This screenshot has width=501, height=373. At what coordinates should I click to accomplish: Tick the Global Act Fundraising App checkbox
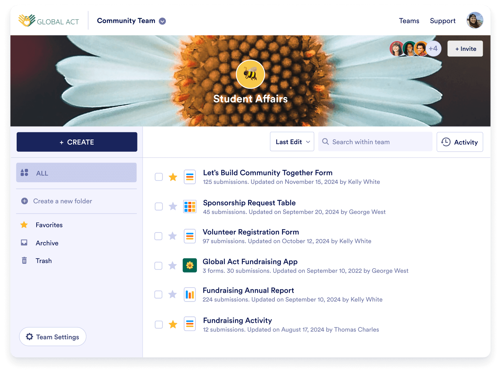(158, 266)
